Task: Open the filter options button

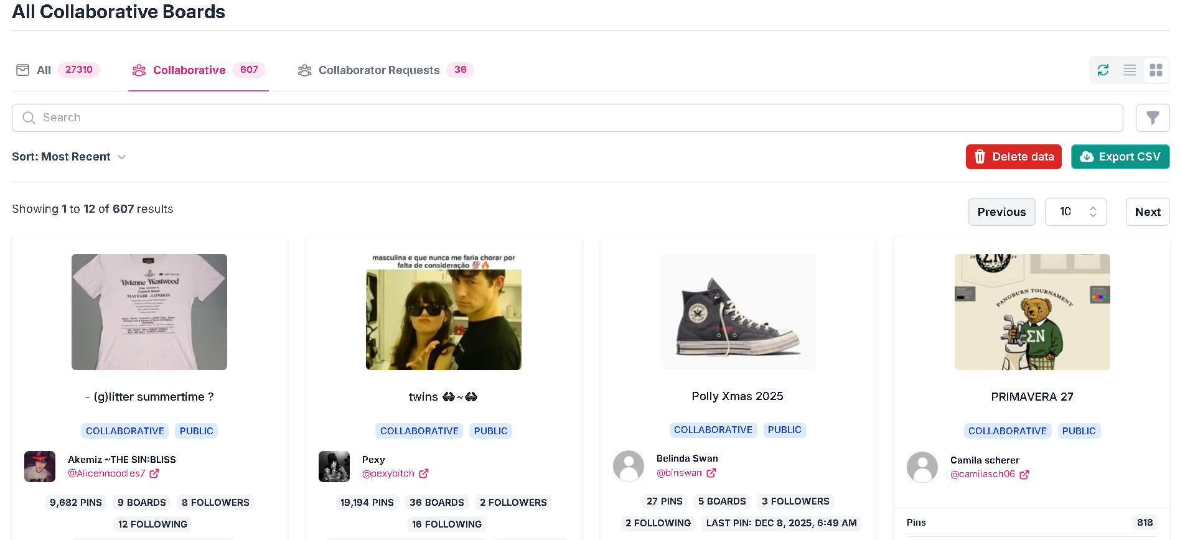Action: coord(1153,118)
